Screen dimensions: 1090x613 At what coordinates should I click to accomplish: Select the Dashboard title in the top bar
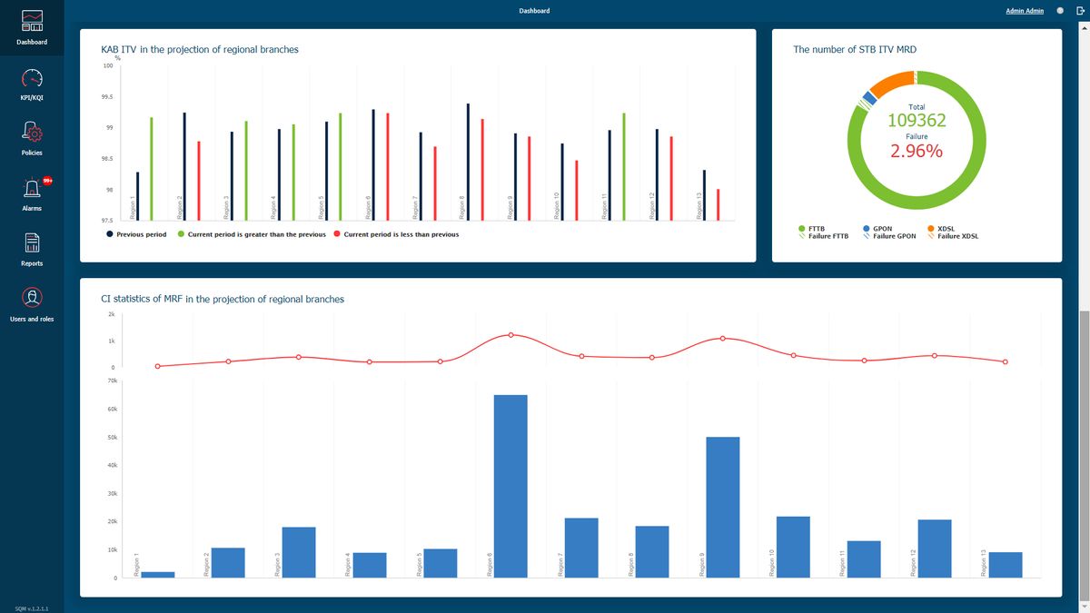[534, 10]
